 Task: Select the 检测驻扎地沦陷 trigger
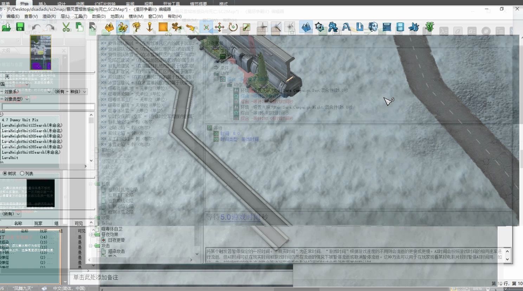123,189
